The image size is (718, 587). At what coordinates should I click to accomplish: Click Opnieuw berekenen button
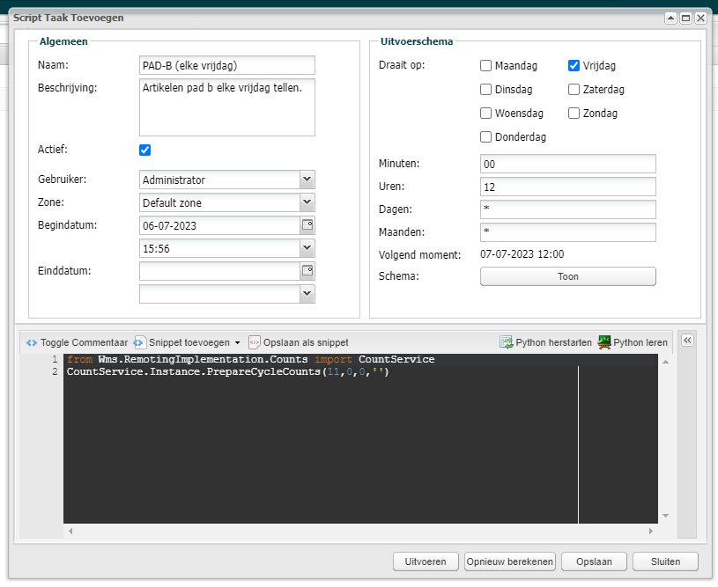(510, 561)
